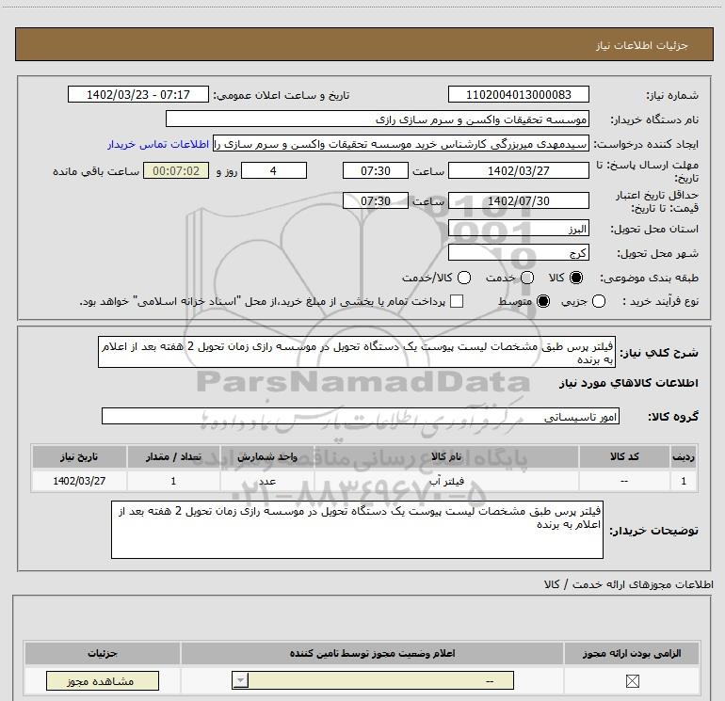Click the request creator name field
725x701 pixels.
401,143
